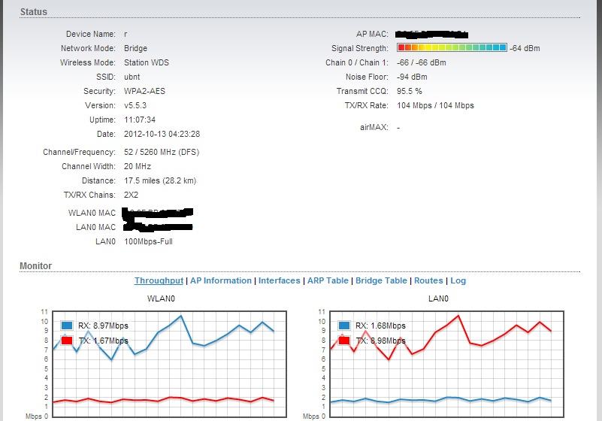Switch to the Interfaces monitor view
Screen dimensions: 602x421
pos(279,281)
